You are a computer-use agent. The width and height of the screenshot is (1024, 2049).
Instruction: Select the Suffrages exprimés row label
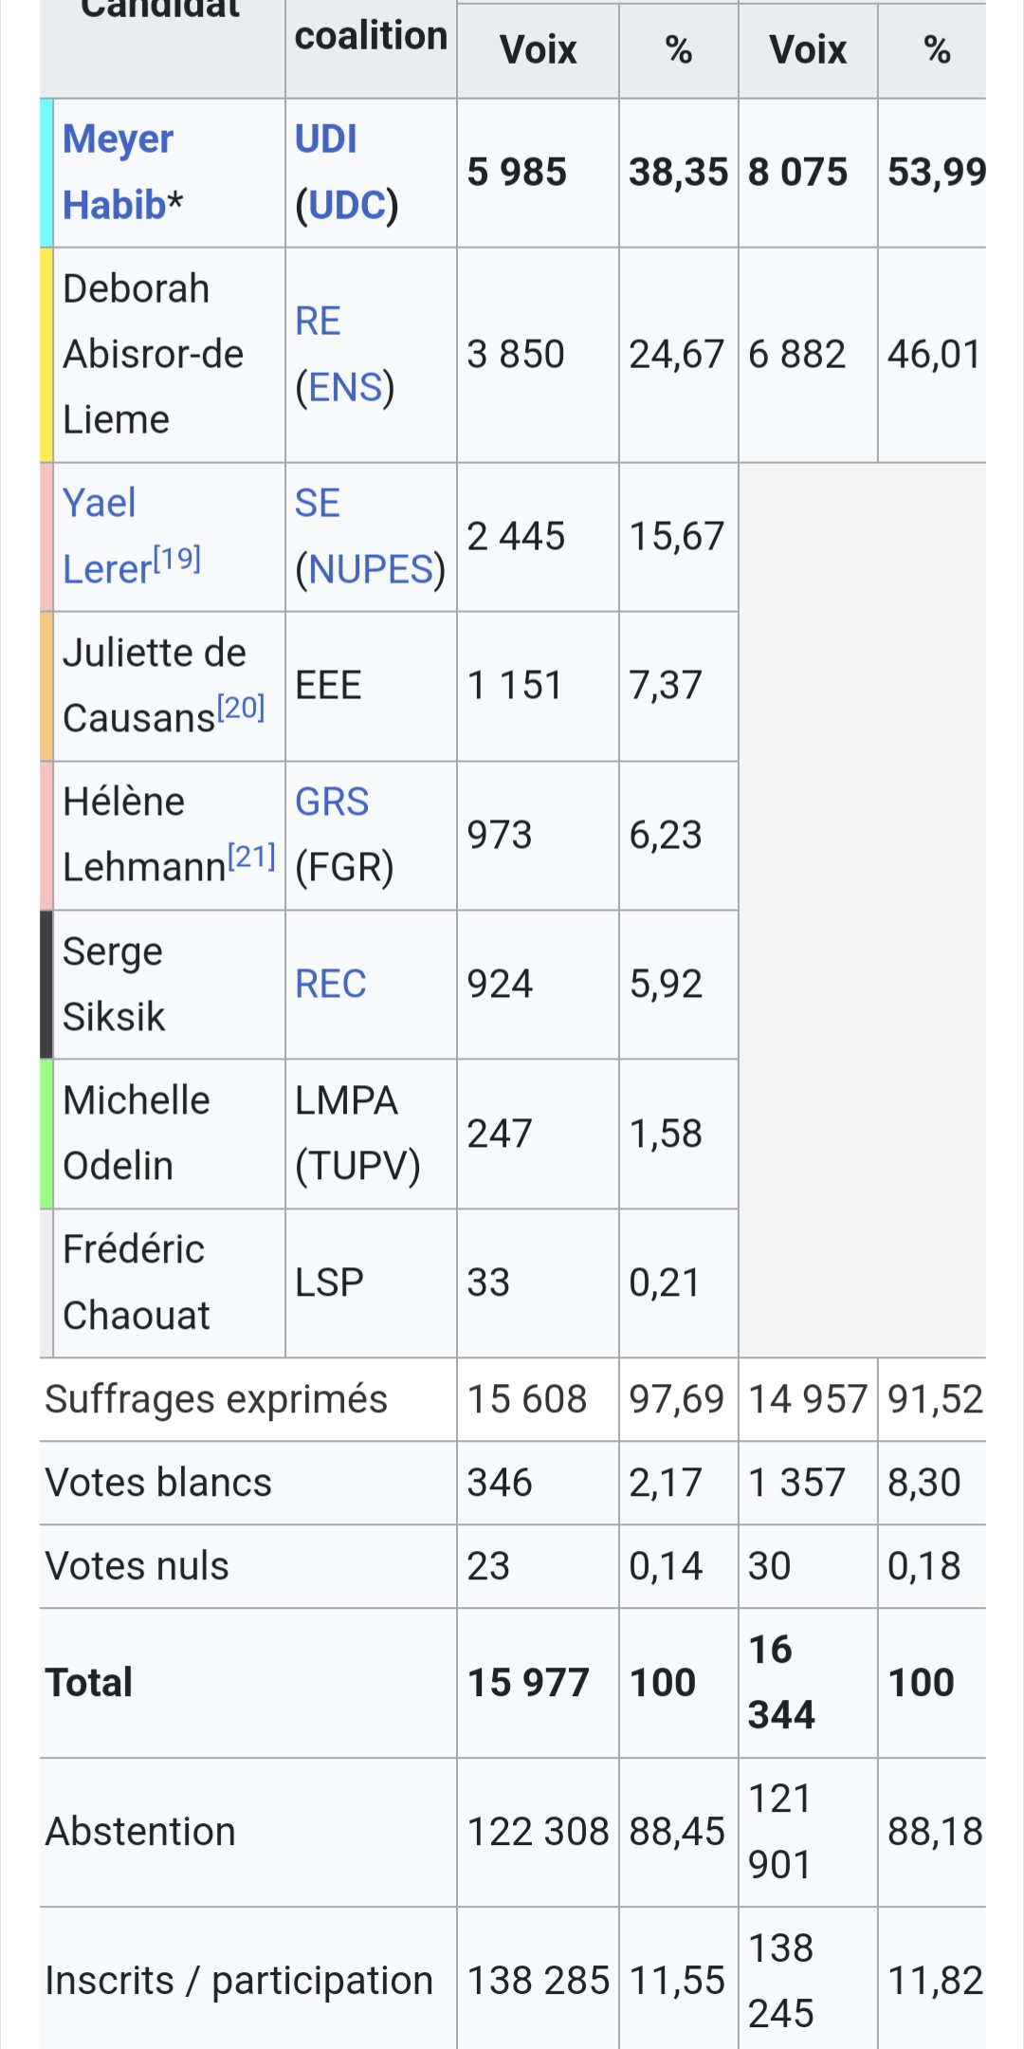[216, 1399]
